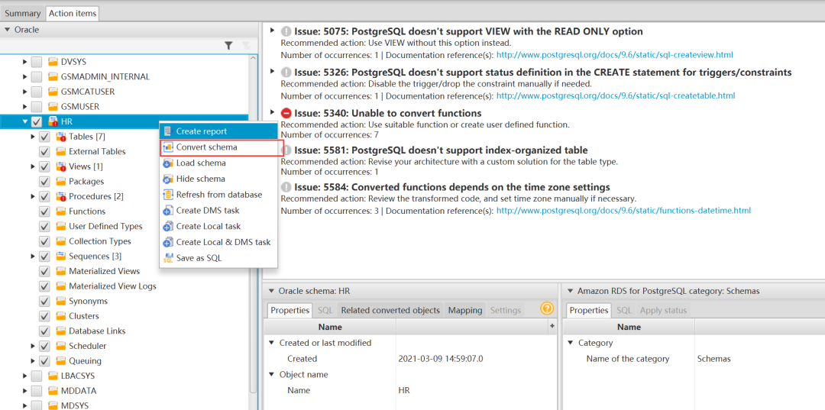Toggle the Functions checkbox

(x=45, y=211)
